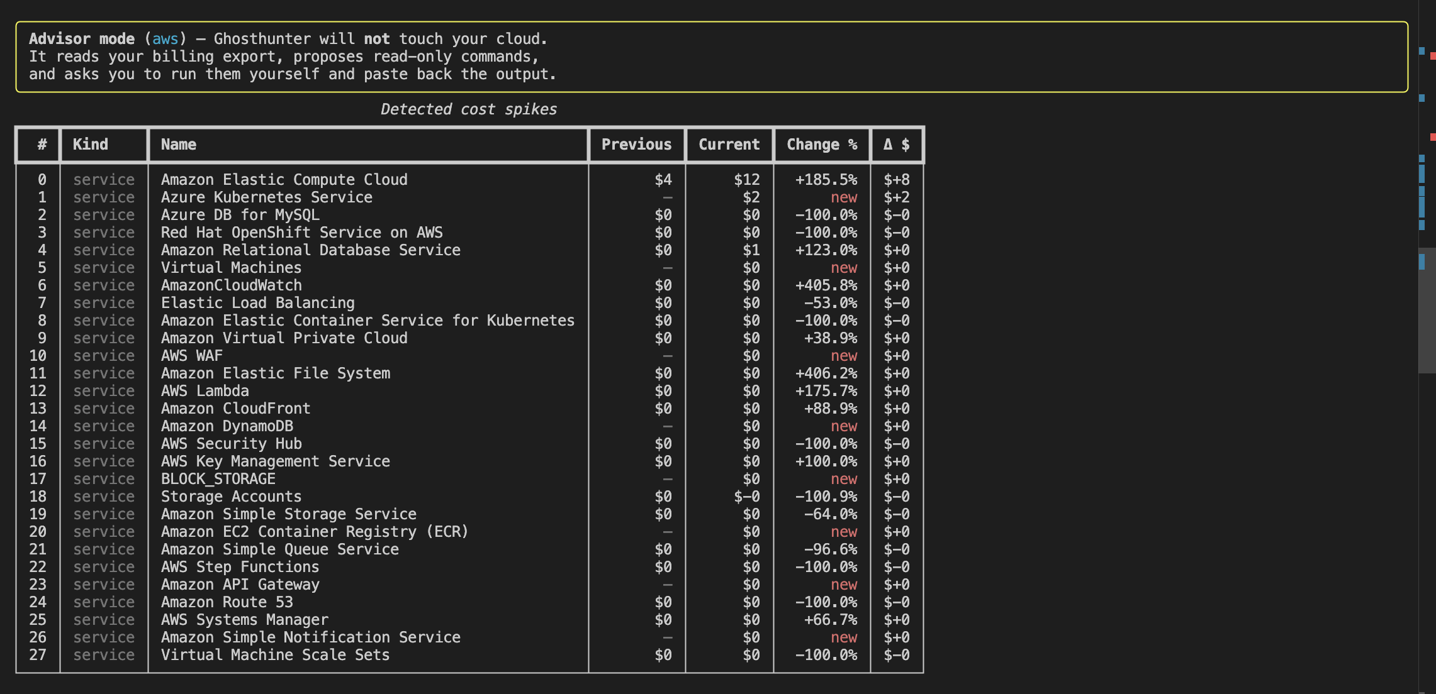Click the "Kind" column header
1436x694 pixels.
point(91,145)
